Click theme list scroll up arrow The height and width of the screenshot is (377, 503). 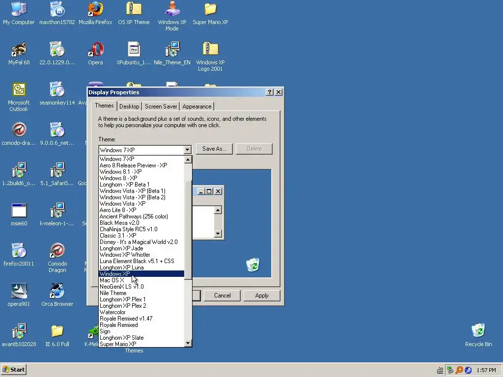coord(188,160)
